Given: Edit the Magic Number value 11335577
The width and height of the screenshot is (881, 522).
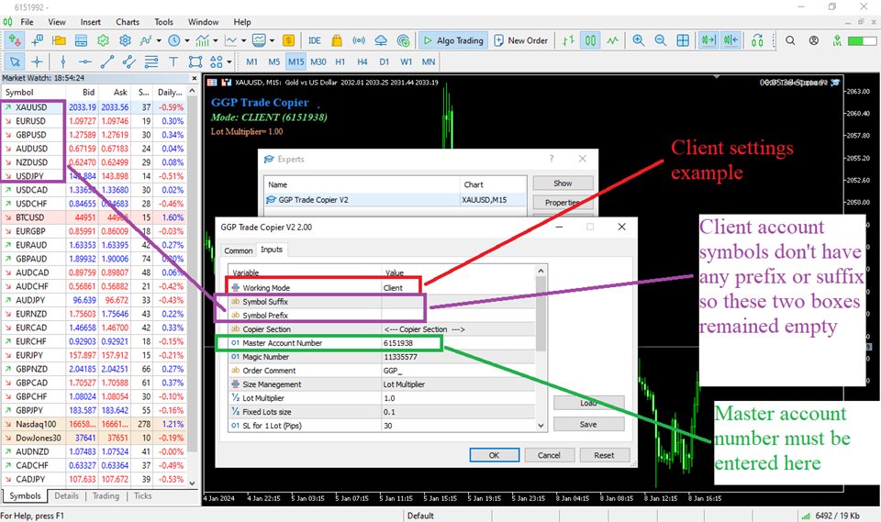Looking at the screenshot, I should tap(458, 357).
